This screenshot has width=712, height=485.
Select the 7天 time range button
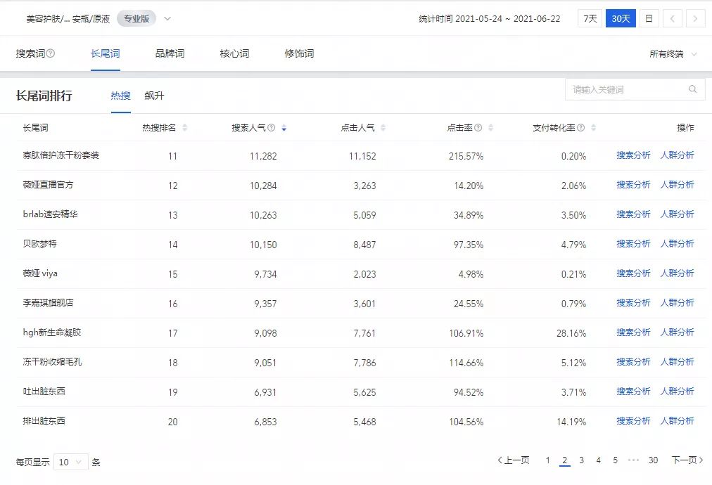point(590,18)
